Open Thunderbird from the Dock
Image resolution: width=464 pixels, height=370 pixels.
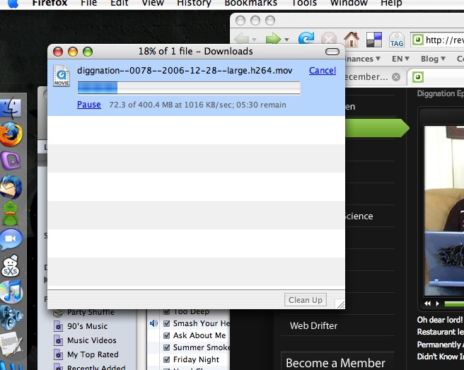pyautogui.click(x=11, y=187)
